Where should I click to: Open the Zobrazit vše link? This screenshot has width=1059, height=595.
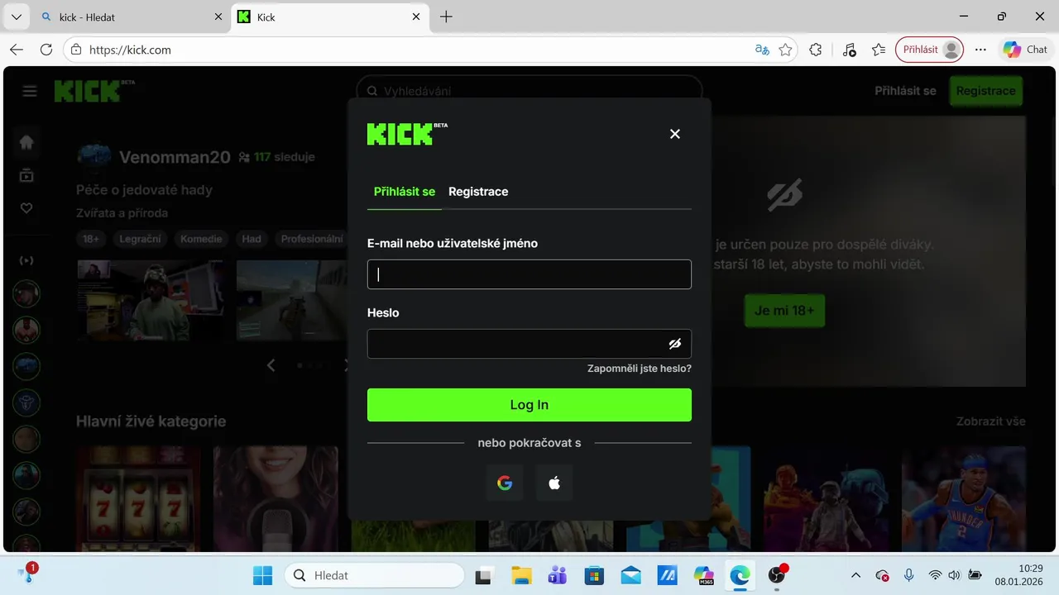pos(991,421)
